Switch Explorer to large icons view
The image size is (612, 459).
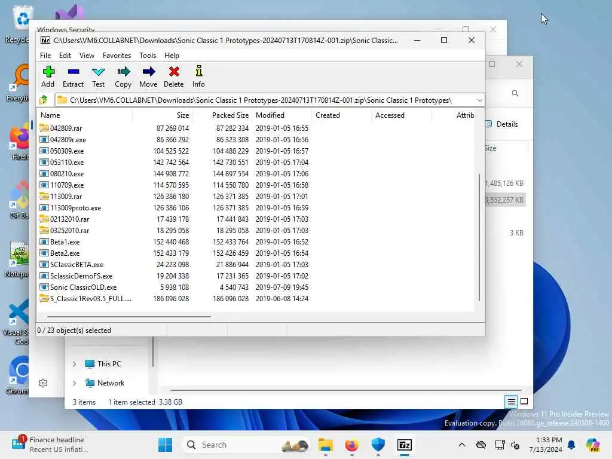point(524,401)
